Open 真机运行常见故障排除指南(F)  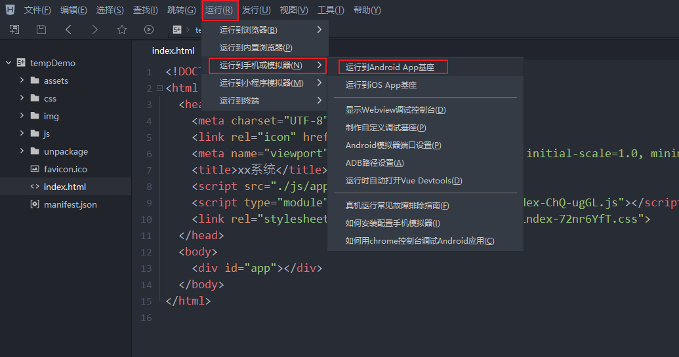tap(425, 205)
